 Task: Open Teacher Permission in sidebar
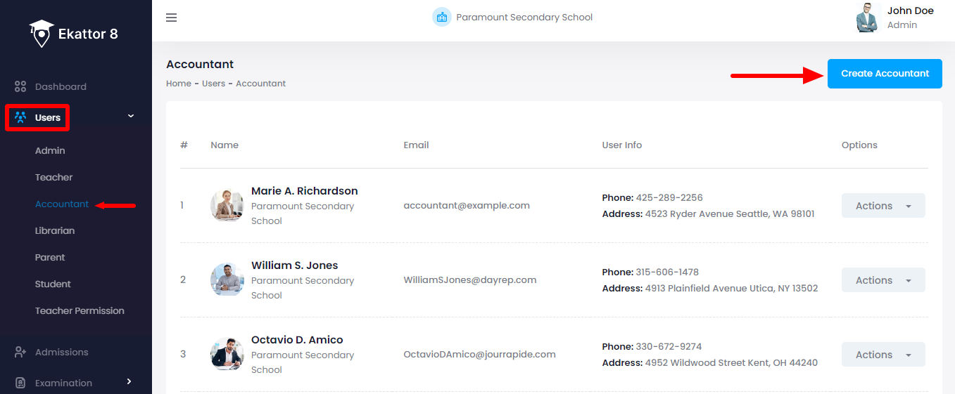[80, 310]
